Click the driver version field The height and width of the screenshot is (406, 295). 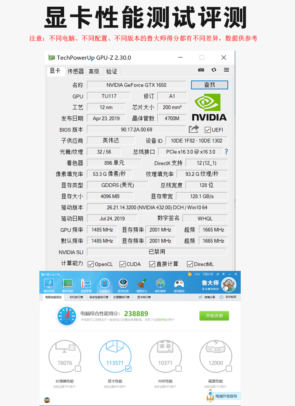tap(157, 208)
